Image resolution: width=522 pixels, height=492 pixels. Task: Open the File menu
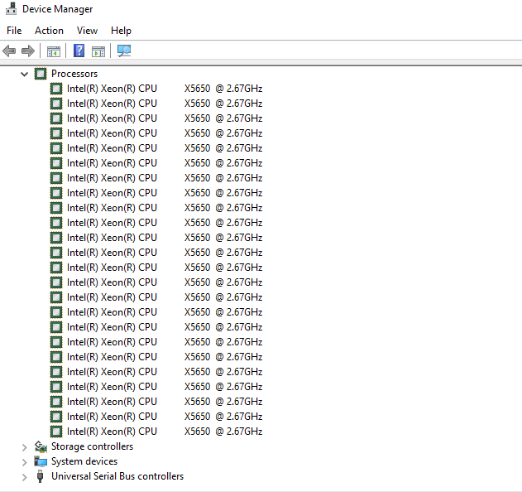(x=14, y=31)
